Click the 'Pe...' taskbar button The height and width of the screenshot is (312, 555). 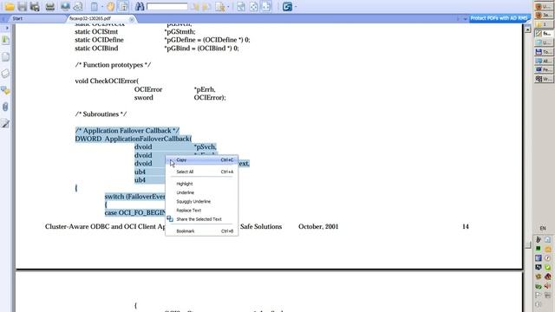(544, 70)
